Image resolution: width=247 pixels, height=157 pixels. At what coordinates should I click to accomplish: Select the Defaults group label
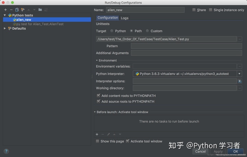[19, 29]
